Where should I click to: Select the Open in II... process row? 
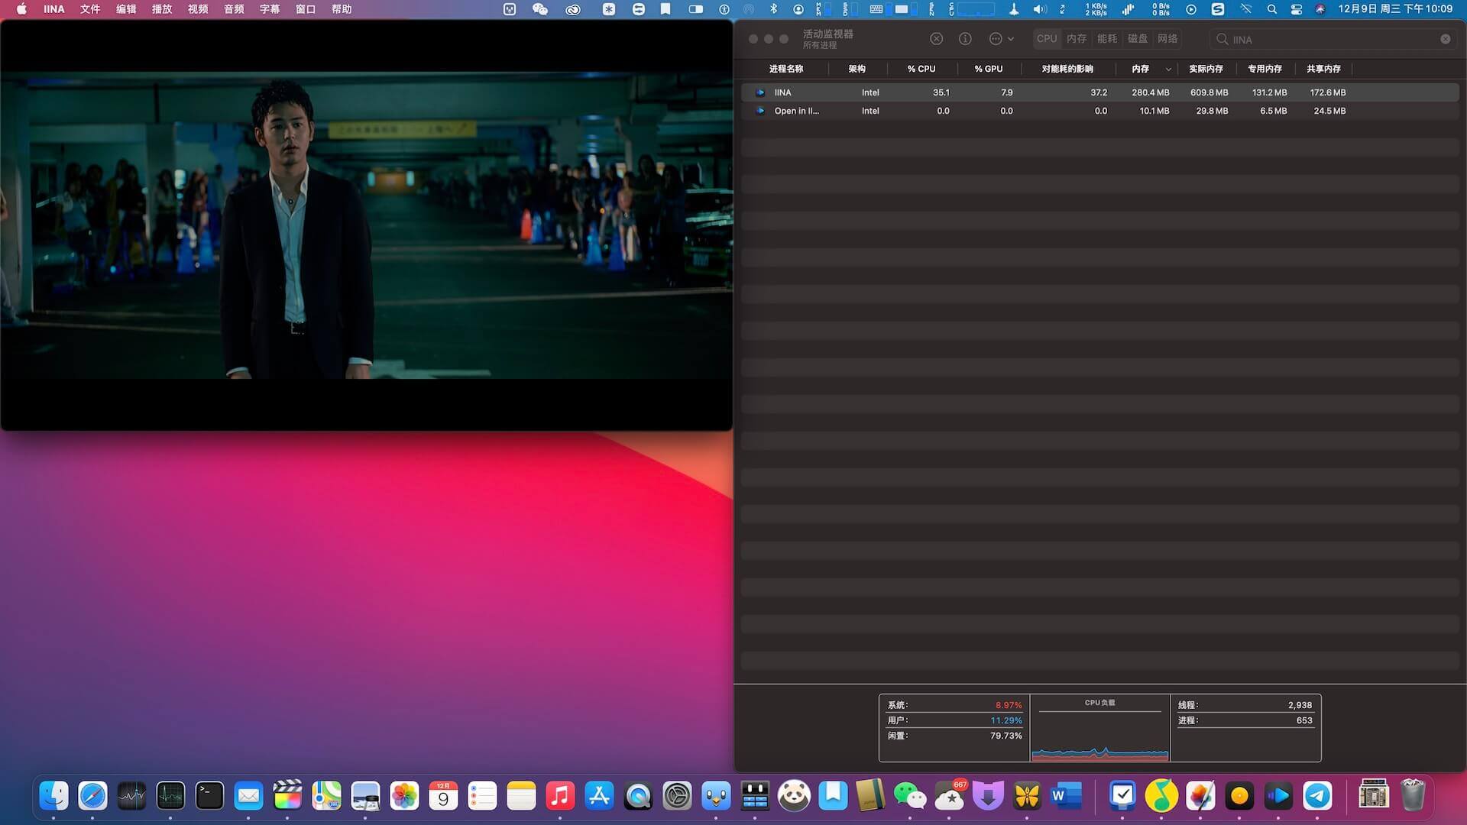click(1099, 111)
